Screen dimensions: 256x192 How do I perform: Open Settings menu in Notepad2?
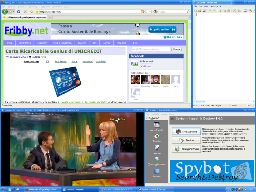point(214,6)
